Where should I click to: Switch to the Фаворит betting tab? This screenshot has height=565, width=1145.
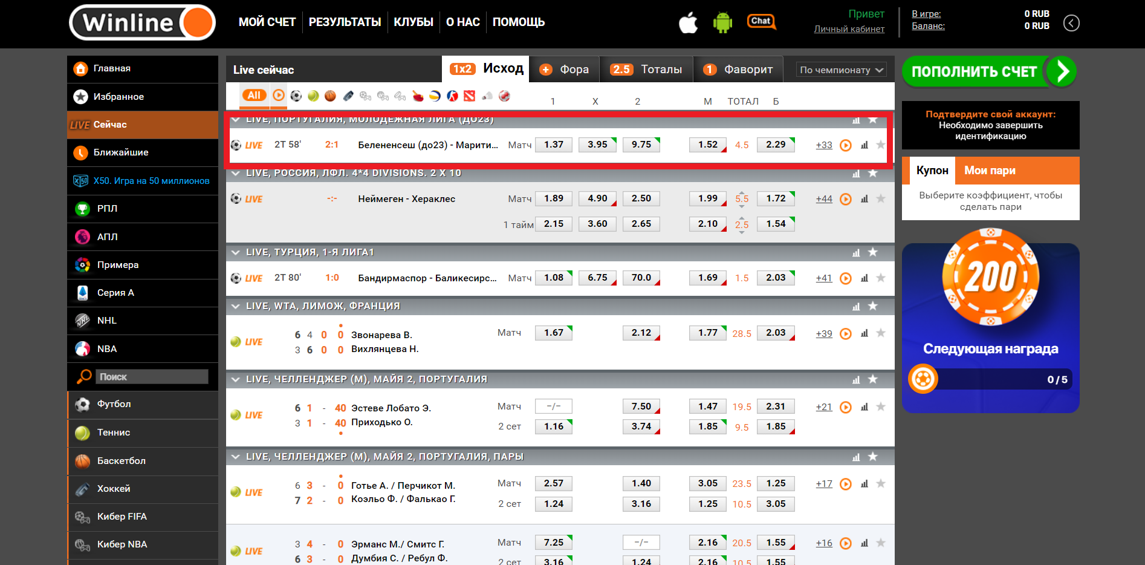point(739,70)
